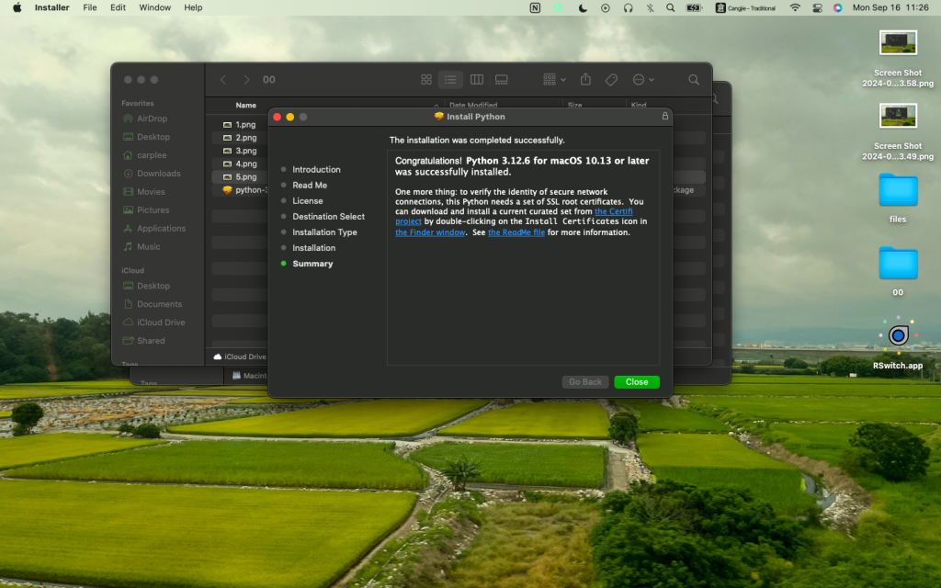941x588 pixels.
Task: Select the Introduction step in the installer sidebar
Action: (x=316, y=169)
